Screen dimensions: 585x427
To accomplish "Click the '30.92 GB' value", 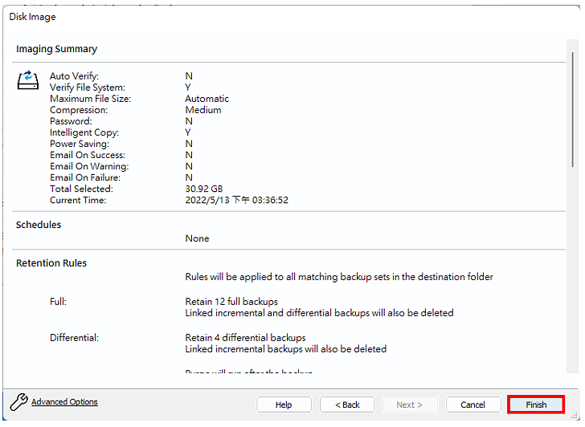I will click(x=204, y=189).
